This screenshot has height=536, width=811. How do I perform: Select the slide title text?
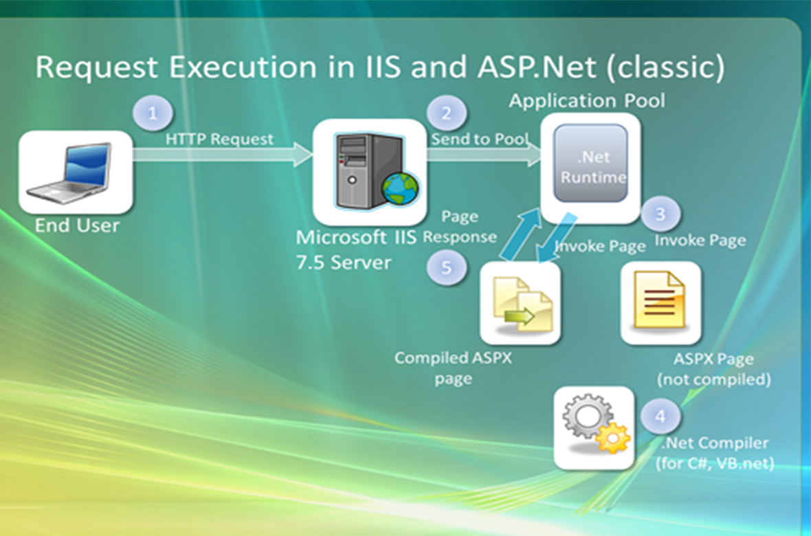pos(379,67)
